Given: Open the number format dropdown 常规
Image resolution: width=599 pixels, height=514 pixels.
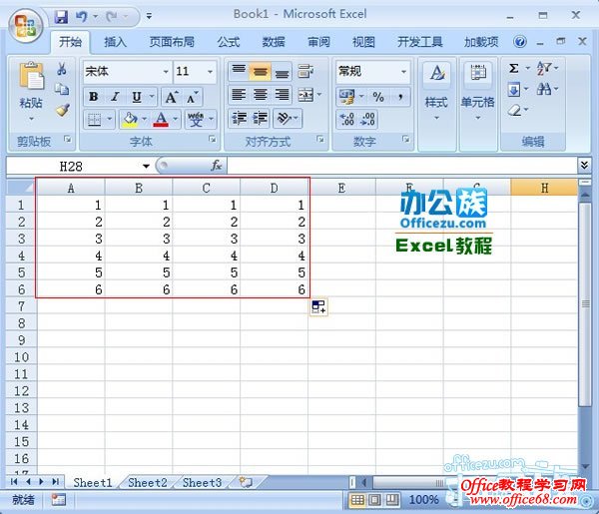Looking at the screenshot, I should 403,72.
